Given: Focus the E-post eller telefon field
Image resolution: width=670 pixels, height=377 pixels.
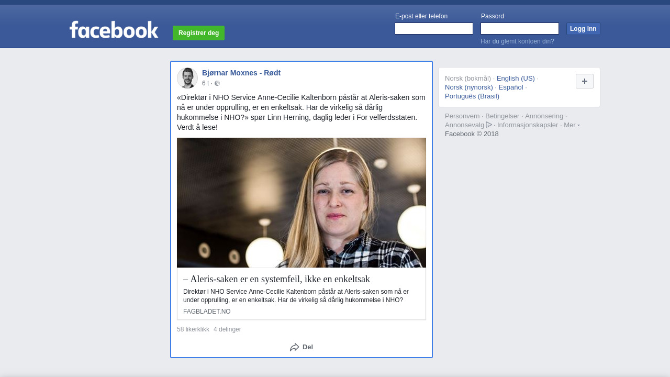Looking at the screenshot, I should (x=434, y=29).
